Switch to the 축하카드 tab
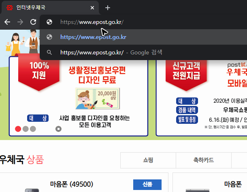 click(x=204, y=160)
